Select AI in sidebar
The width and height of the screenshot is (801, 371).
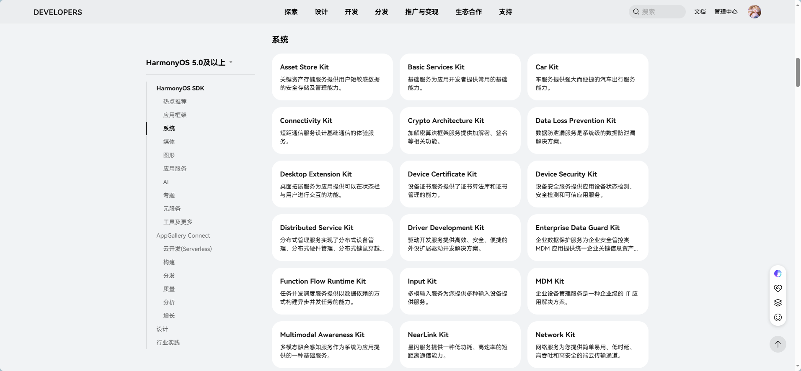166,182
